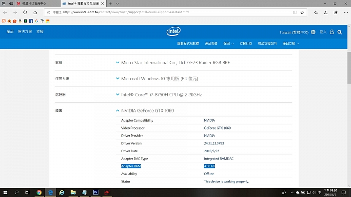Screen dimensions: 351x197
Task: Open the region globe icon next to Taiwan
Action: [x=313, y=32]
